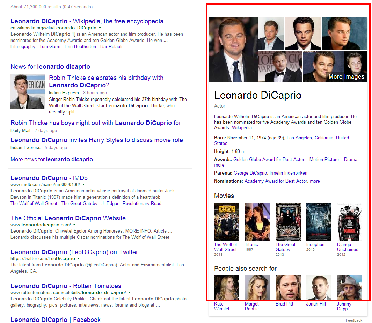The height and width of the screenshot is (323, 372).
Task: Open the Bar Refaeli sitelink
Action: click(111, 47)
